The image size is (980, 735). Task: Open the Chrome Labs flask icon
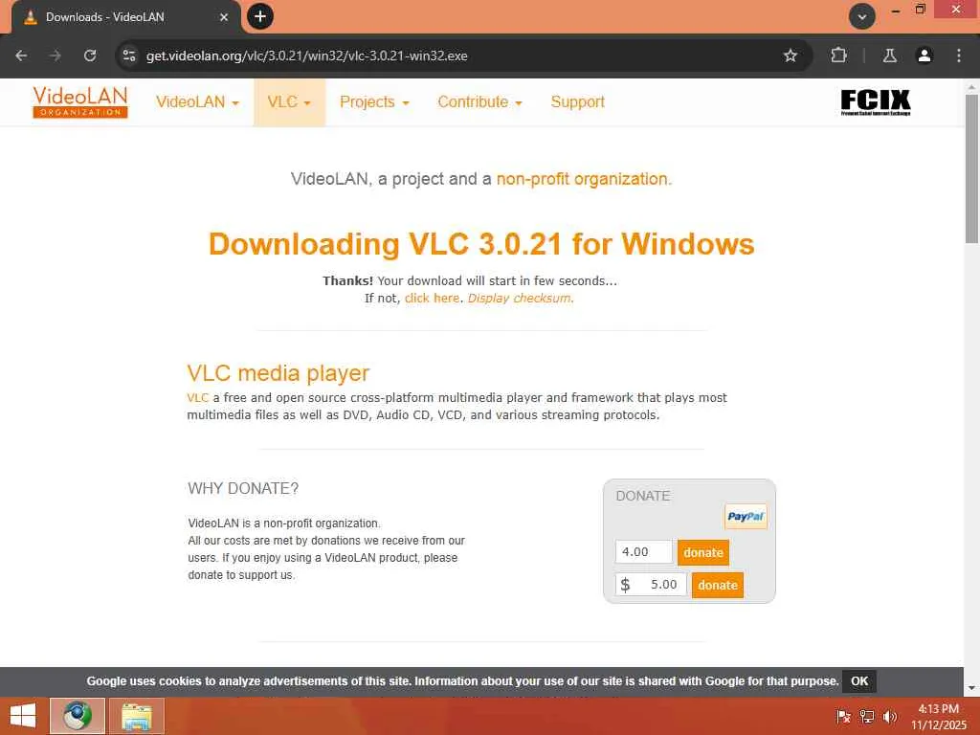tap(890, 56)
